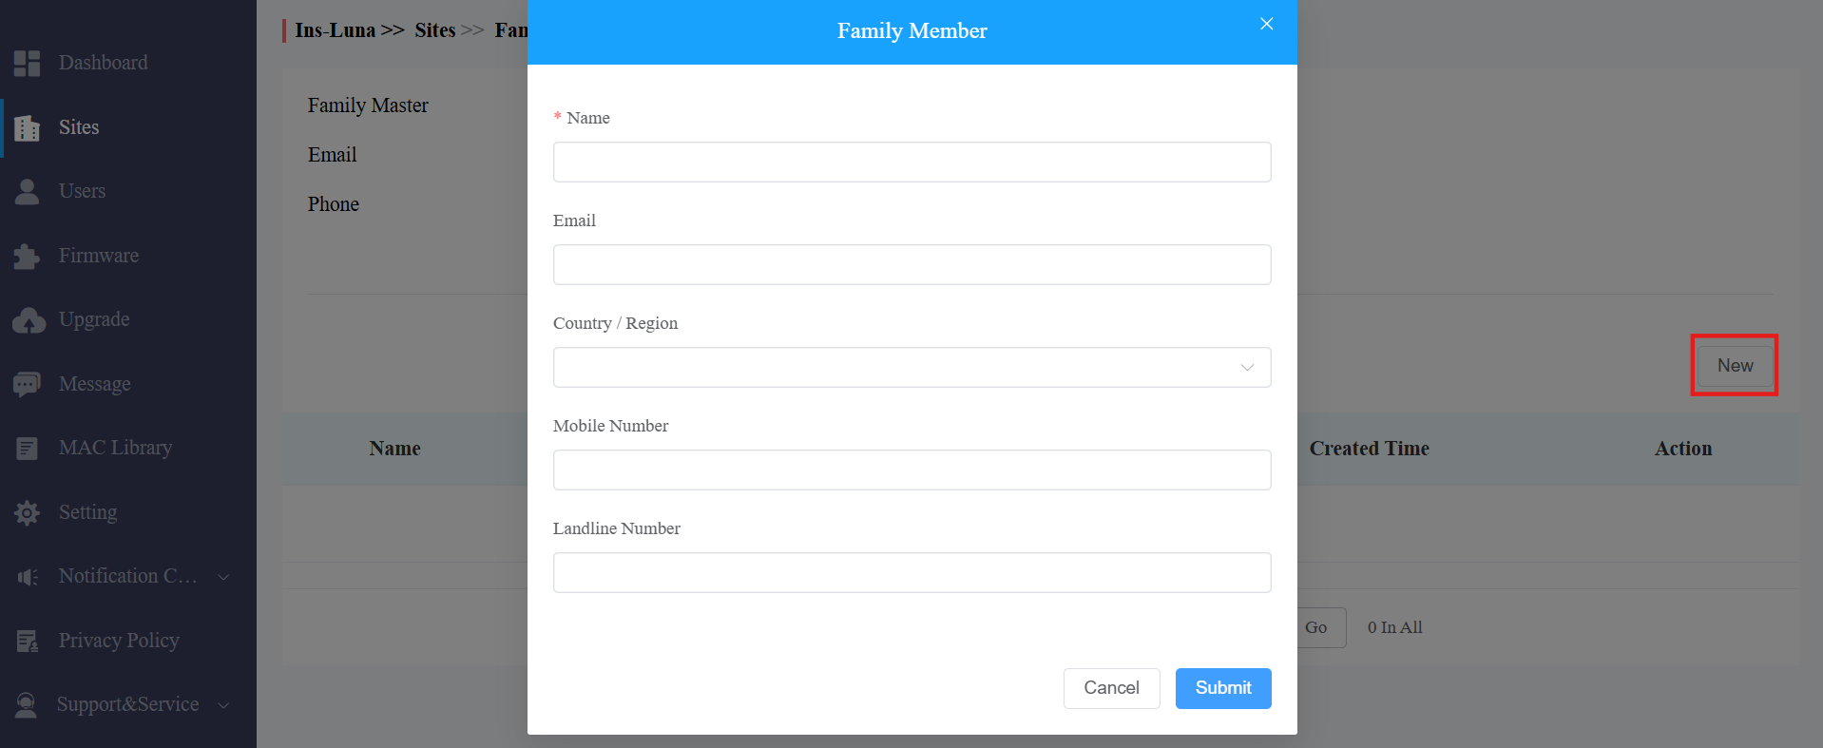The image size is (1823, 748).
Task: Open the Upgrade cloud icon
Action: [29, 320]
